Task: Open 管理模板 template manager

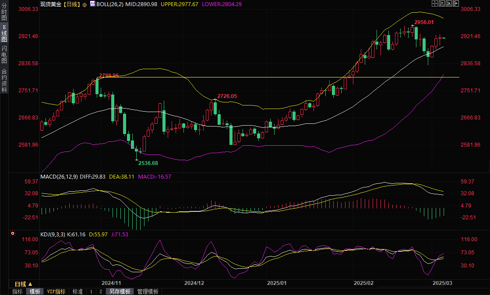Action: coord(148,291)
